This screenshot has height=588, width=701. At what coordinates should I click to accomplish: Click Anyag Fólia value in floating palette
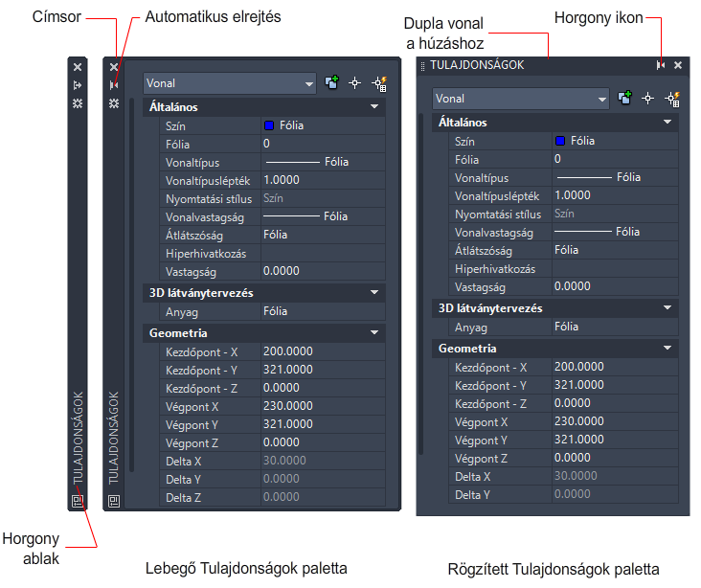(323, 311)
